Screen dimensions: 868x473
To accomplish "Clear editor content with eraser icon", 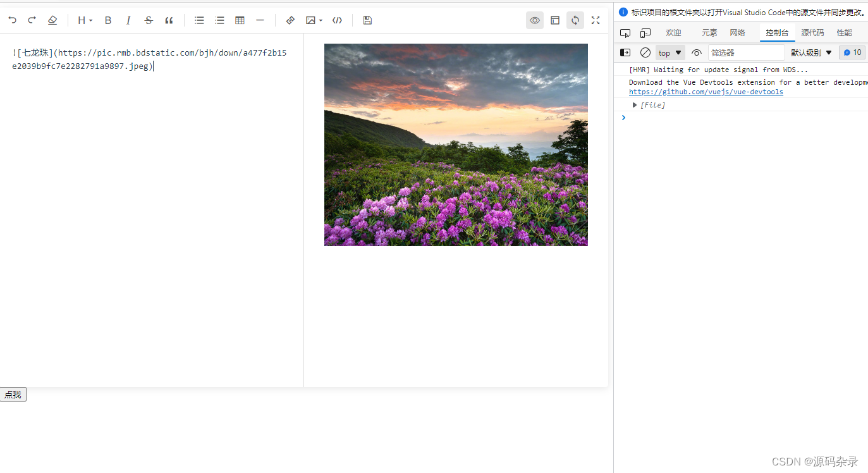I will [x=52, y=20].
